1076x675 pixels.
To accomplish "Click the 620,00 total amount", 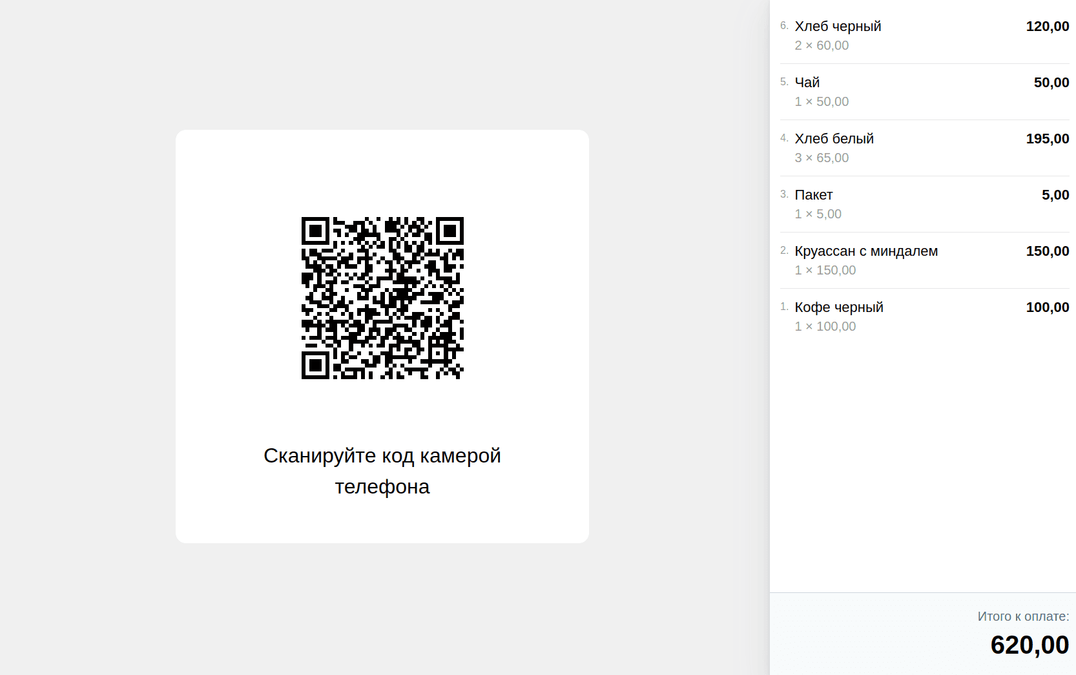I will [1029, 645].
